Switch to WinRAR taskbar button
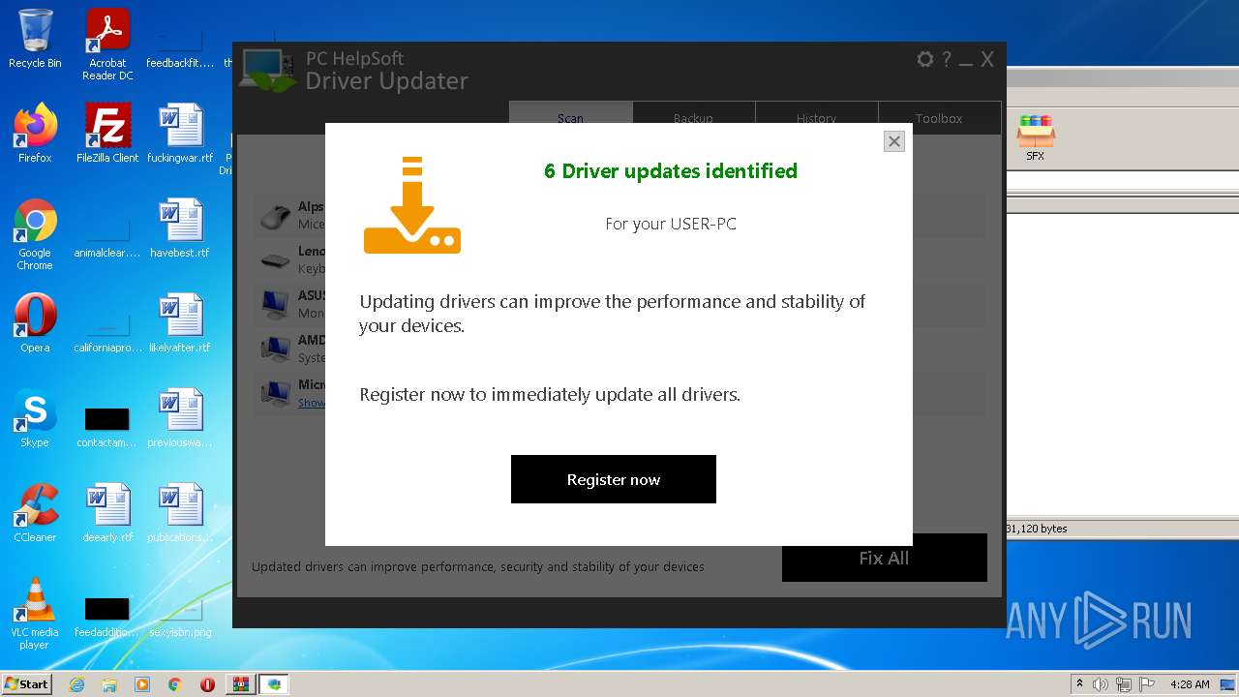Image resolution: width=1239 pixels, height=697 pixels. (x=240, y=684)
